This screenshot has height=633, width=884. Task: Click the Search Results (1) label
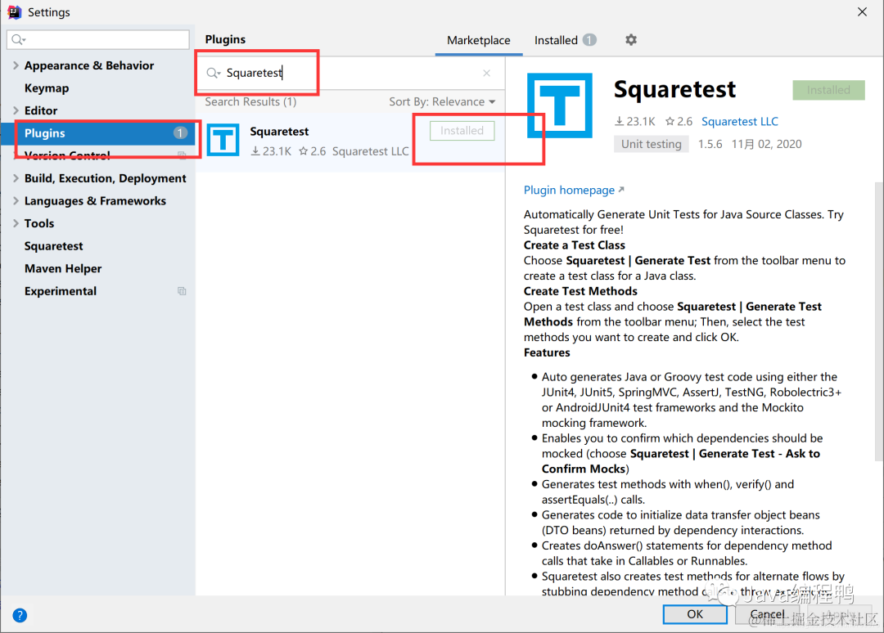coord(250,102)
